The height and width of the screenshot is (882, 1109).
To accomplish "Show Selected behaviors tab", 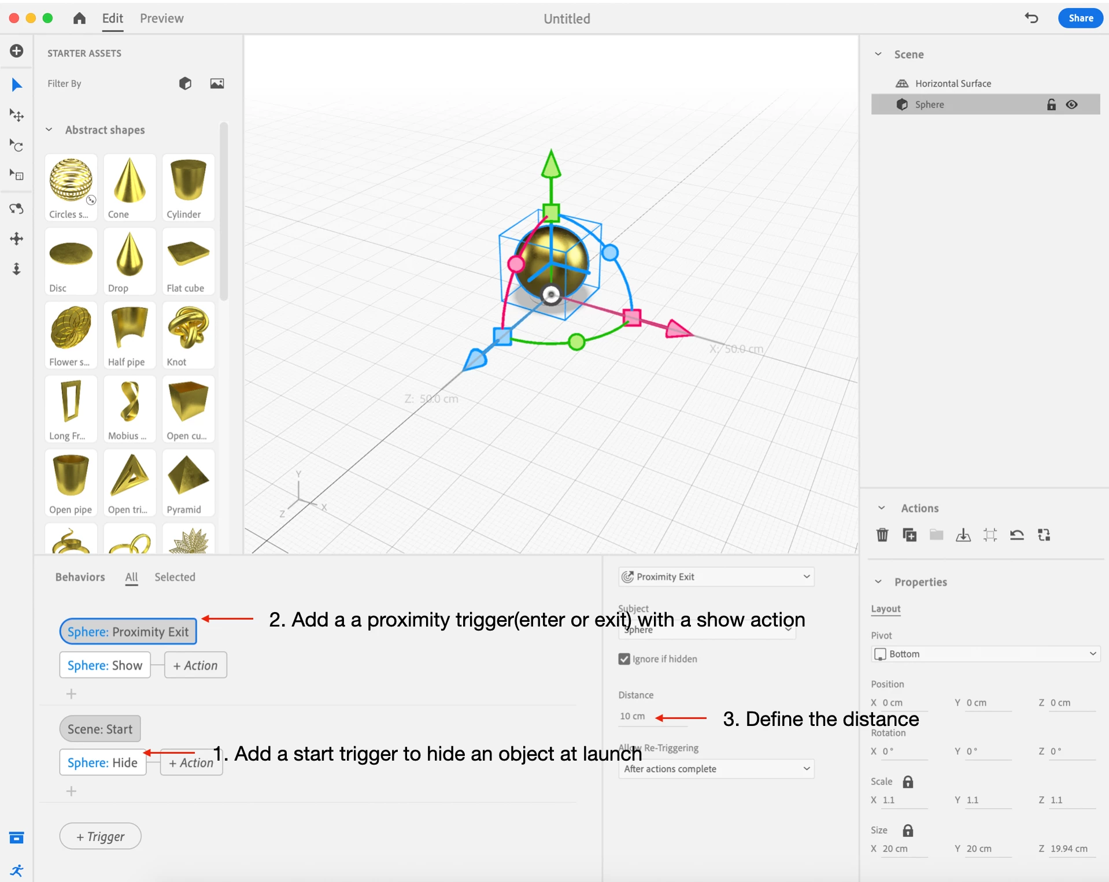I will pyautogui.click(x=175, y=577).
